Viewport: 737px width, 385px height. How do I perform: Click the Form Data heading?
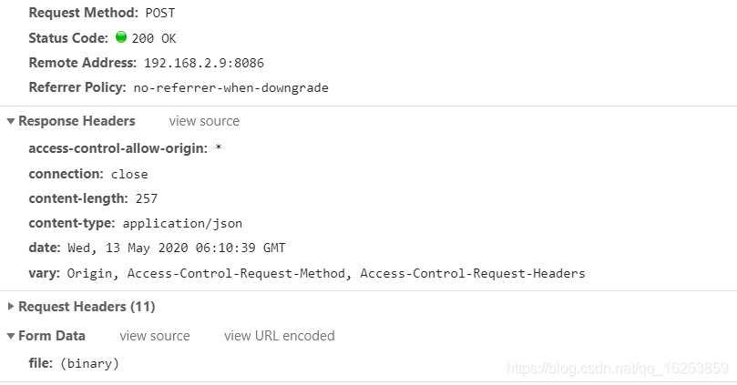point(52,336)
